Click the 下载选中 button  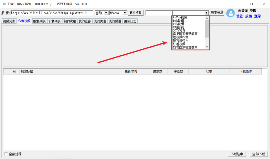click(237, 154)
